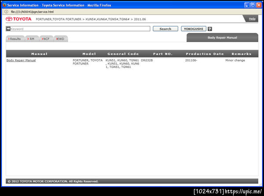The image size is (264, 196).
Task: Open the question mark help icon
Action: click(209, 29)
